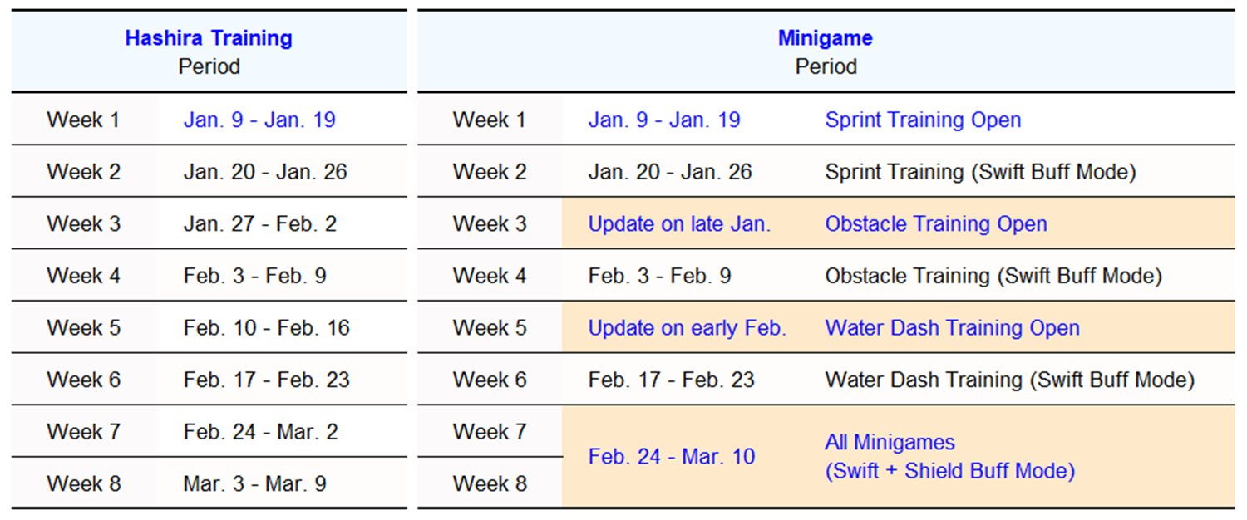Click the Hashira Training header
Screen dimensions: 1247x520
(209, 38)
